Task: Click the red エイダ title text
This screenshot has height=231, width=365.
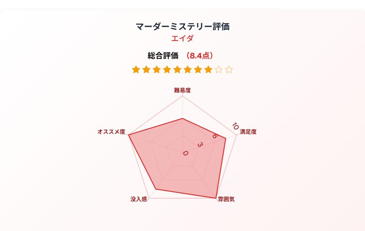Action: (182, 38)
